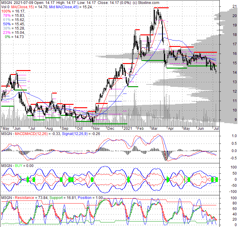This screenshot has width=238, height=227.
Task: Click the 14 price axis label
Action: pyautogui.click(x=235, y=73)
